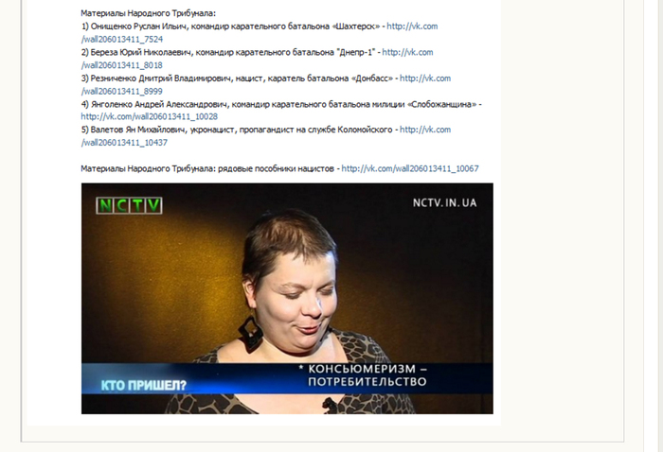The image size is (663, 452).
Task: Click the КТО ПРИШЕЛ? caption banner
Action: coord(144,385)
